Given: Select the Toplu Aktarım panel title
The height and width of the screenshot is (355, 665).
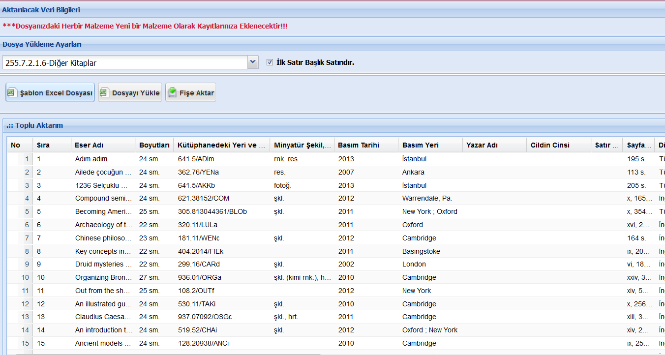Looking at the screenshot, I should pos(34,125).
